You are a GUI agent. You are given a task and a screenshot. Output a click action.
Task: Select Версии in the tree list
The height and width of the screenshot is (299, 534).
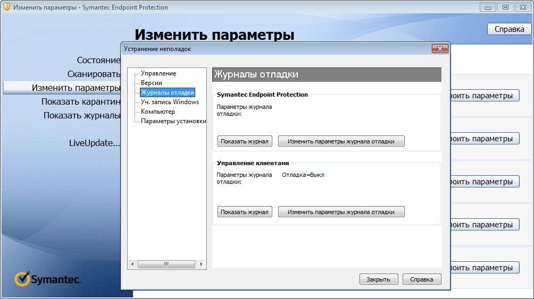point(152,83)
